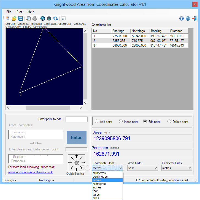Select the Add point radio button
Screen dimensions: 200x200
[x=96, y=121]
